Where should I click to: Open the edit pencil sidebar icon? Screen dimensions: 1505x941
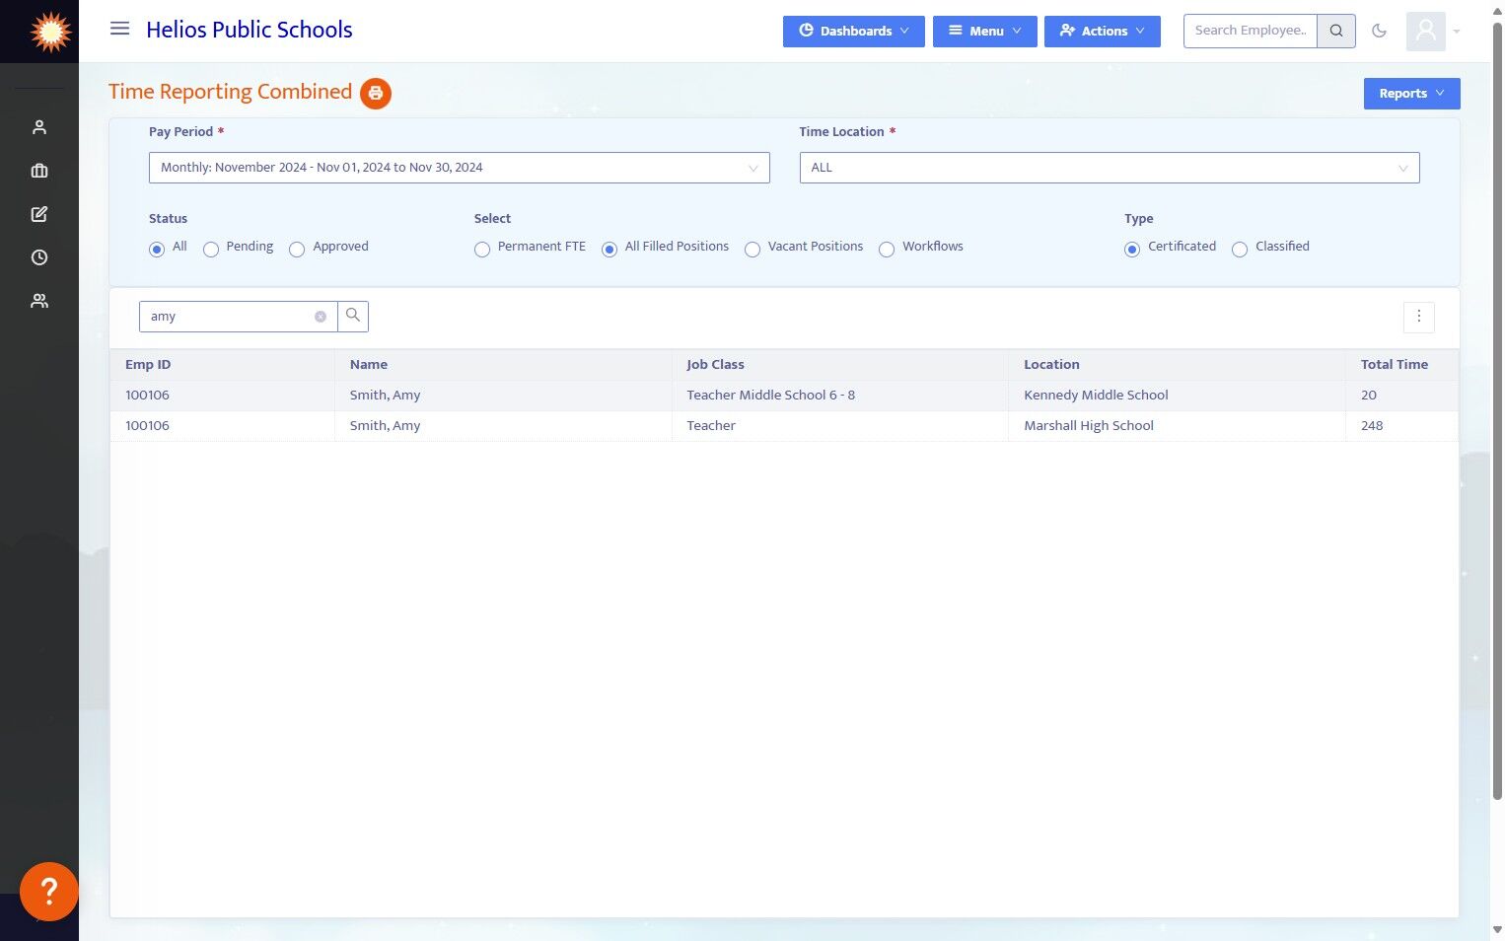tap(39, 214)
